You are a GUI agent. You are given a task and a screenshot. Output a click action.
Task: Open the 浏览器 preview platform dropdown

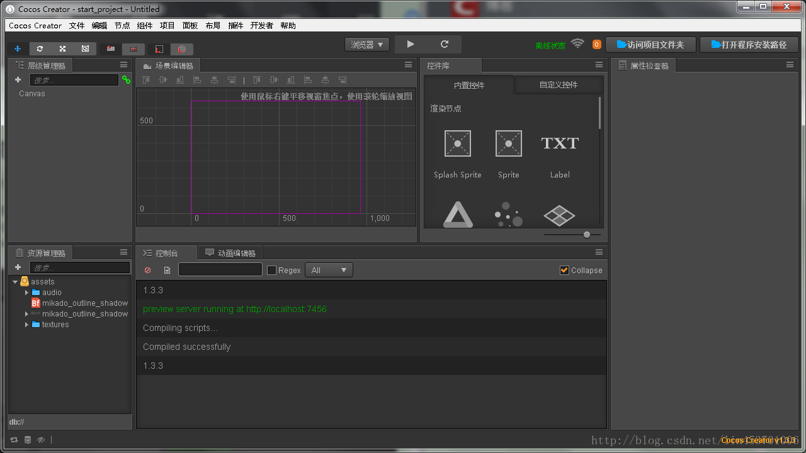coord(367,45)
